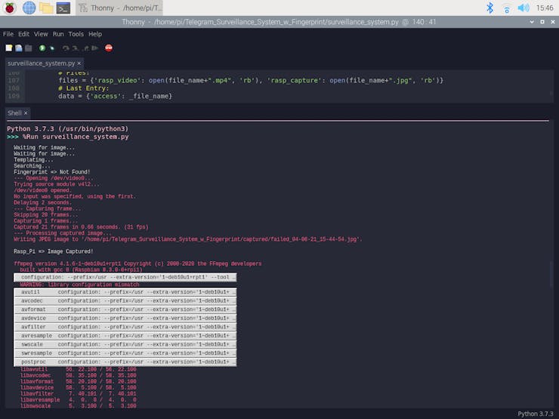559x419 pixels.
Task: Open the Tools menu
Action: [76, 34]
